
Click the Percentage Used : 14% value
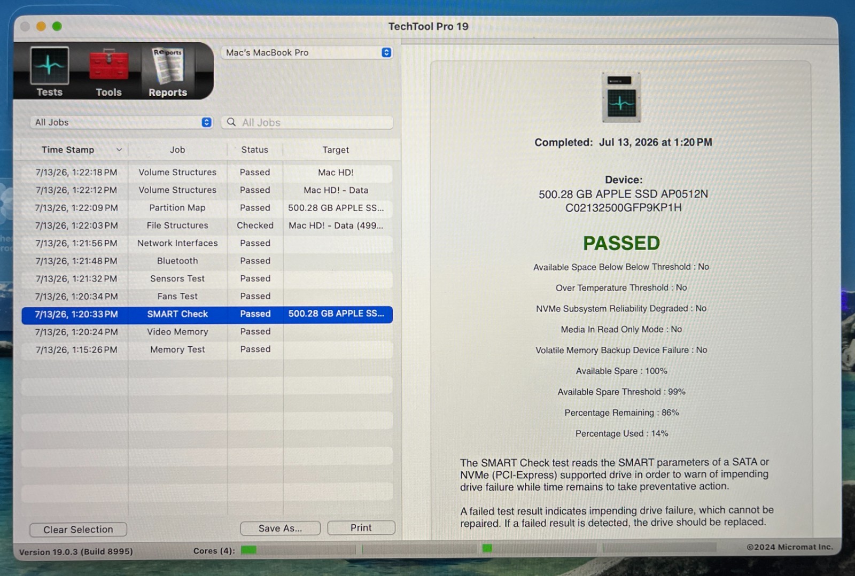[x=621, y=433]
